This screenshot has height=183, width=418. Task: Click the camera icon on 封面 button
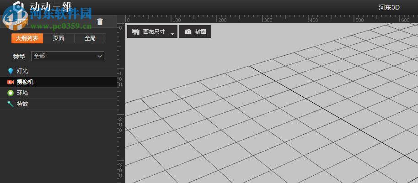[x=188, y=31]
